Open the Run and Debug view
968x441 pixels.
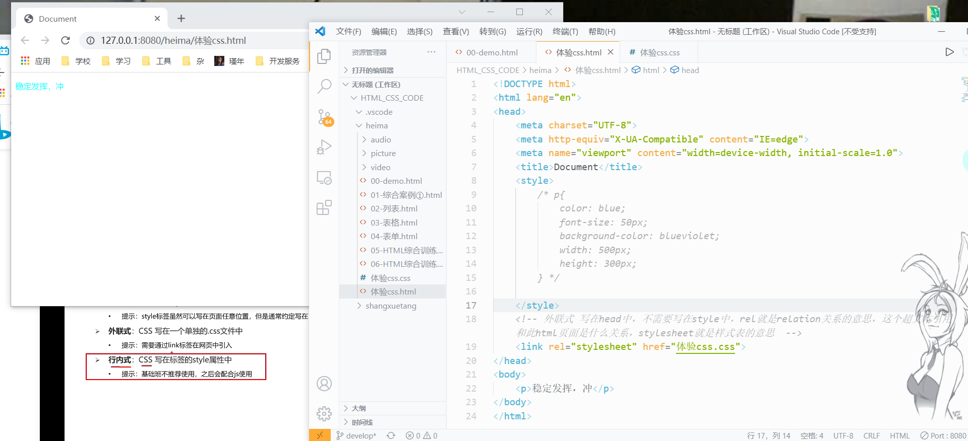coord(324,147)
